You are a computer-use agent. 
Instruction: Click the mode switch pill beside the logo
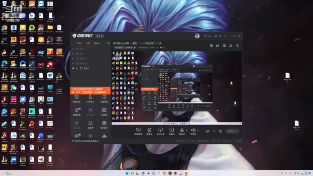(x=99, y=36)
